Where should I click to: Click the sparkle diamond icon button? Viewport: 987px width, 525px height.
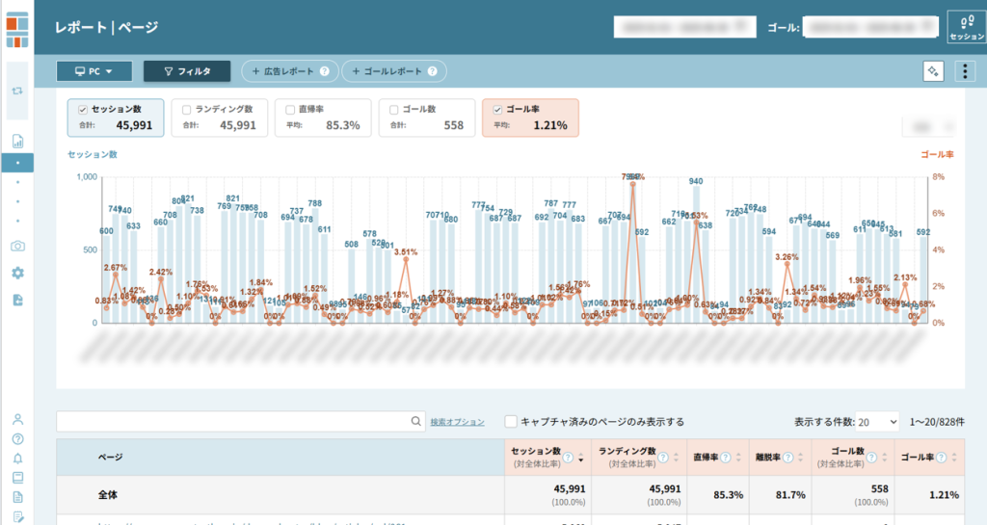point(933,71)
